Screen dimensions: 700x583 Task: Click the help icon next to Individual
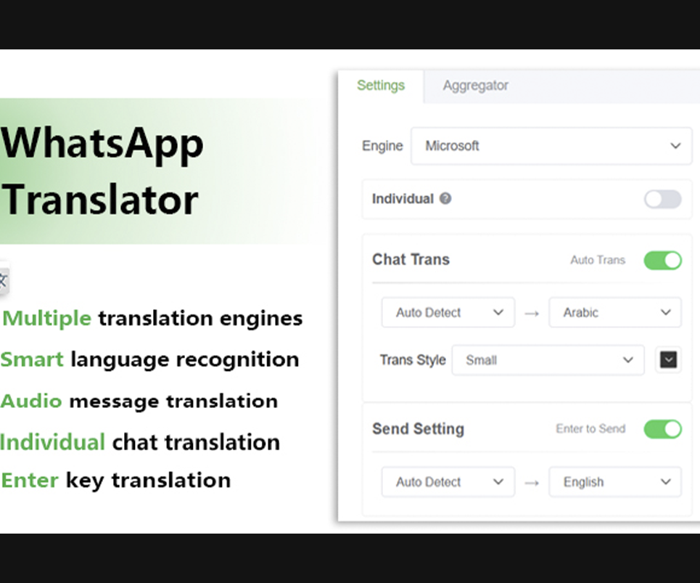[x=445, y=199]
